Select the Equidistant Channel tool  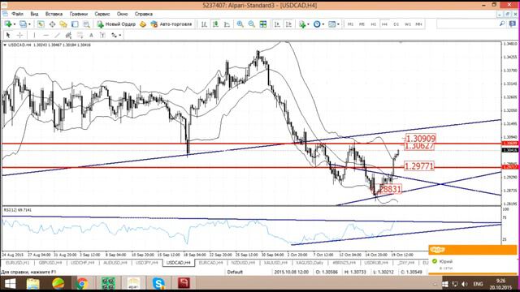68,35
